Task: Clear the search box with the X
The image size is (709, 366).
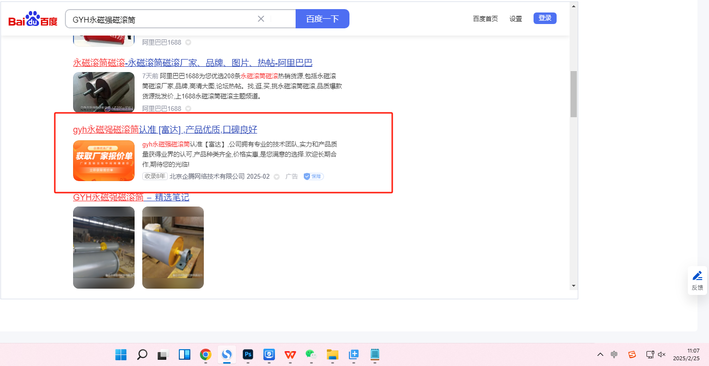Action: coord(261,19)
